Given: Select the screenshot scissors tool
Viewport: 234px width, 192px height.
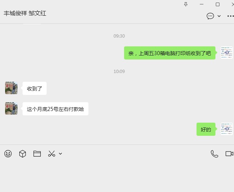Looking at the screenshot, I should click(x=52, y=154).
